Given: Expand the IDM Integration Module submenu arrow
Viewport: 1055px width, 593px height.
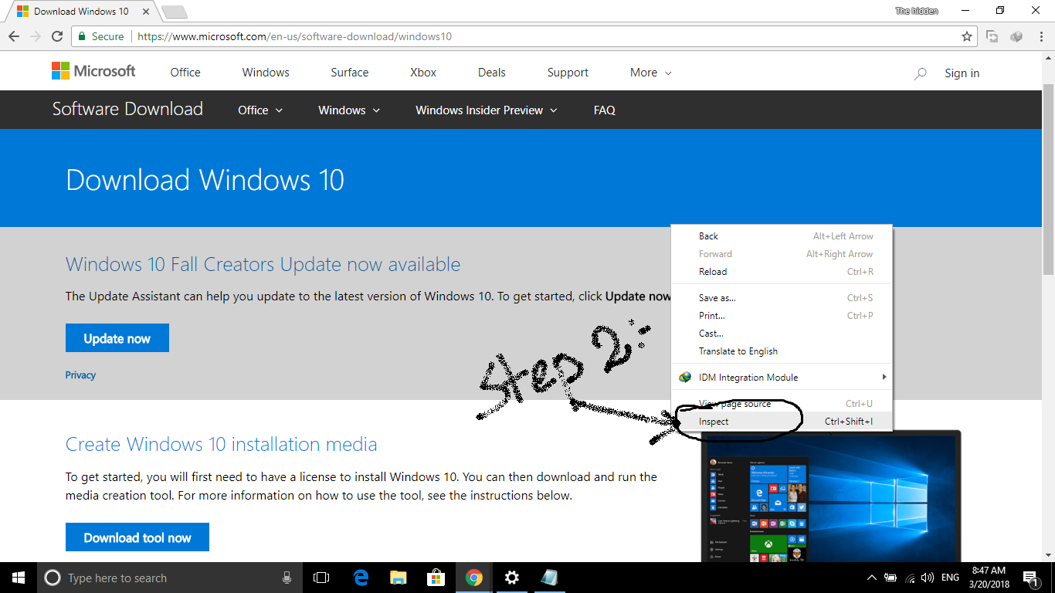Looking at the screenshot, I should [x=884, y=378].
